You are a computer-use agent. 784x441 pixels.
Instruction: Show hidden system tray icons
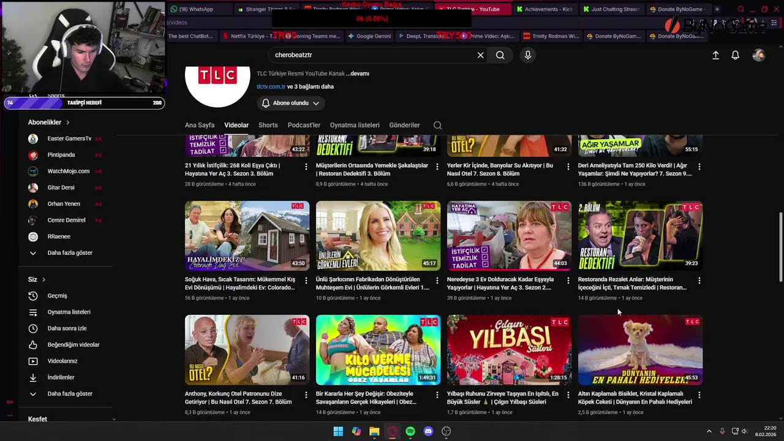(709, 431)
